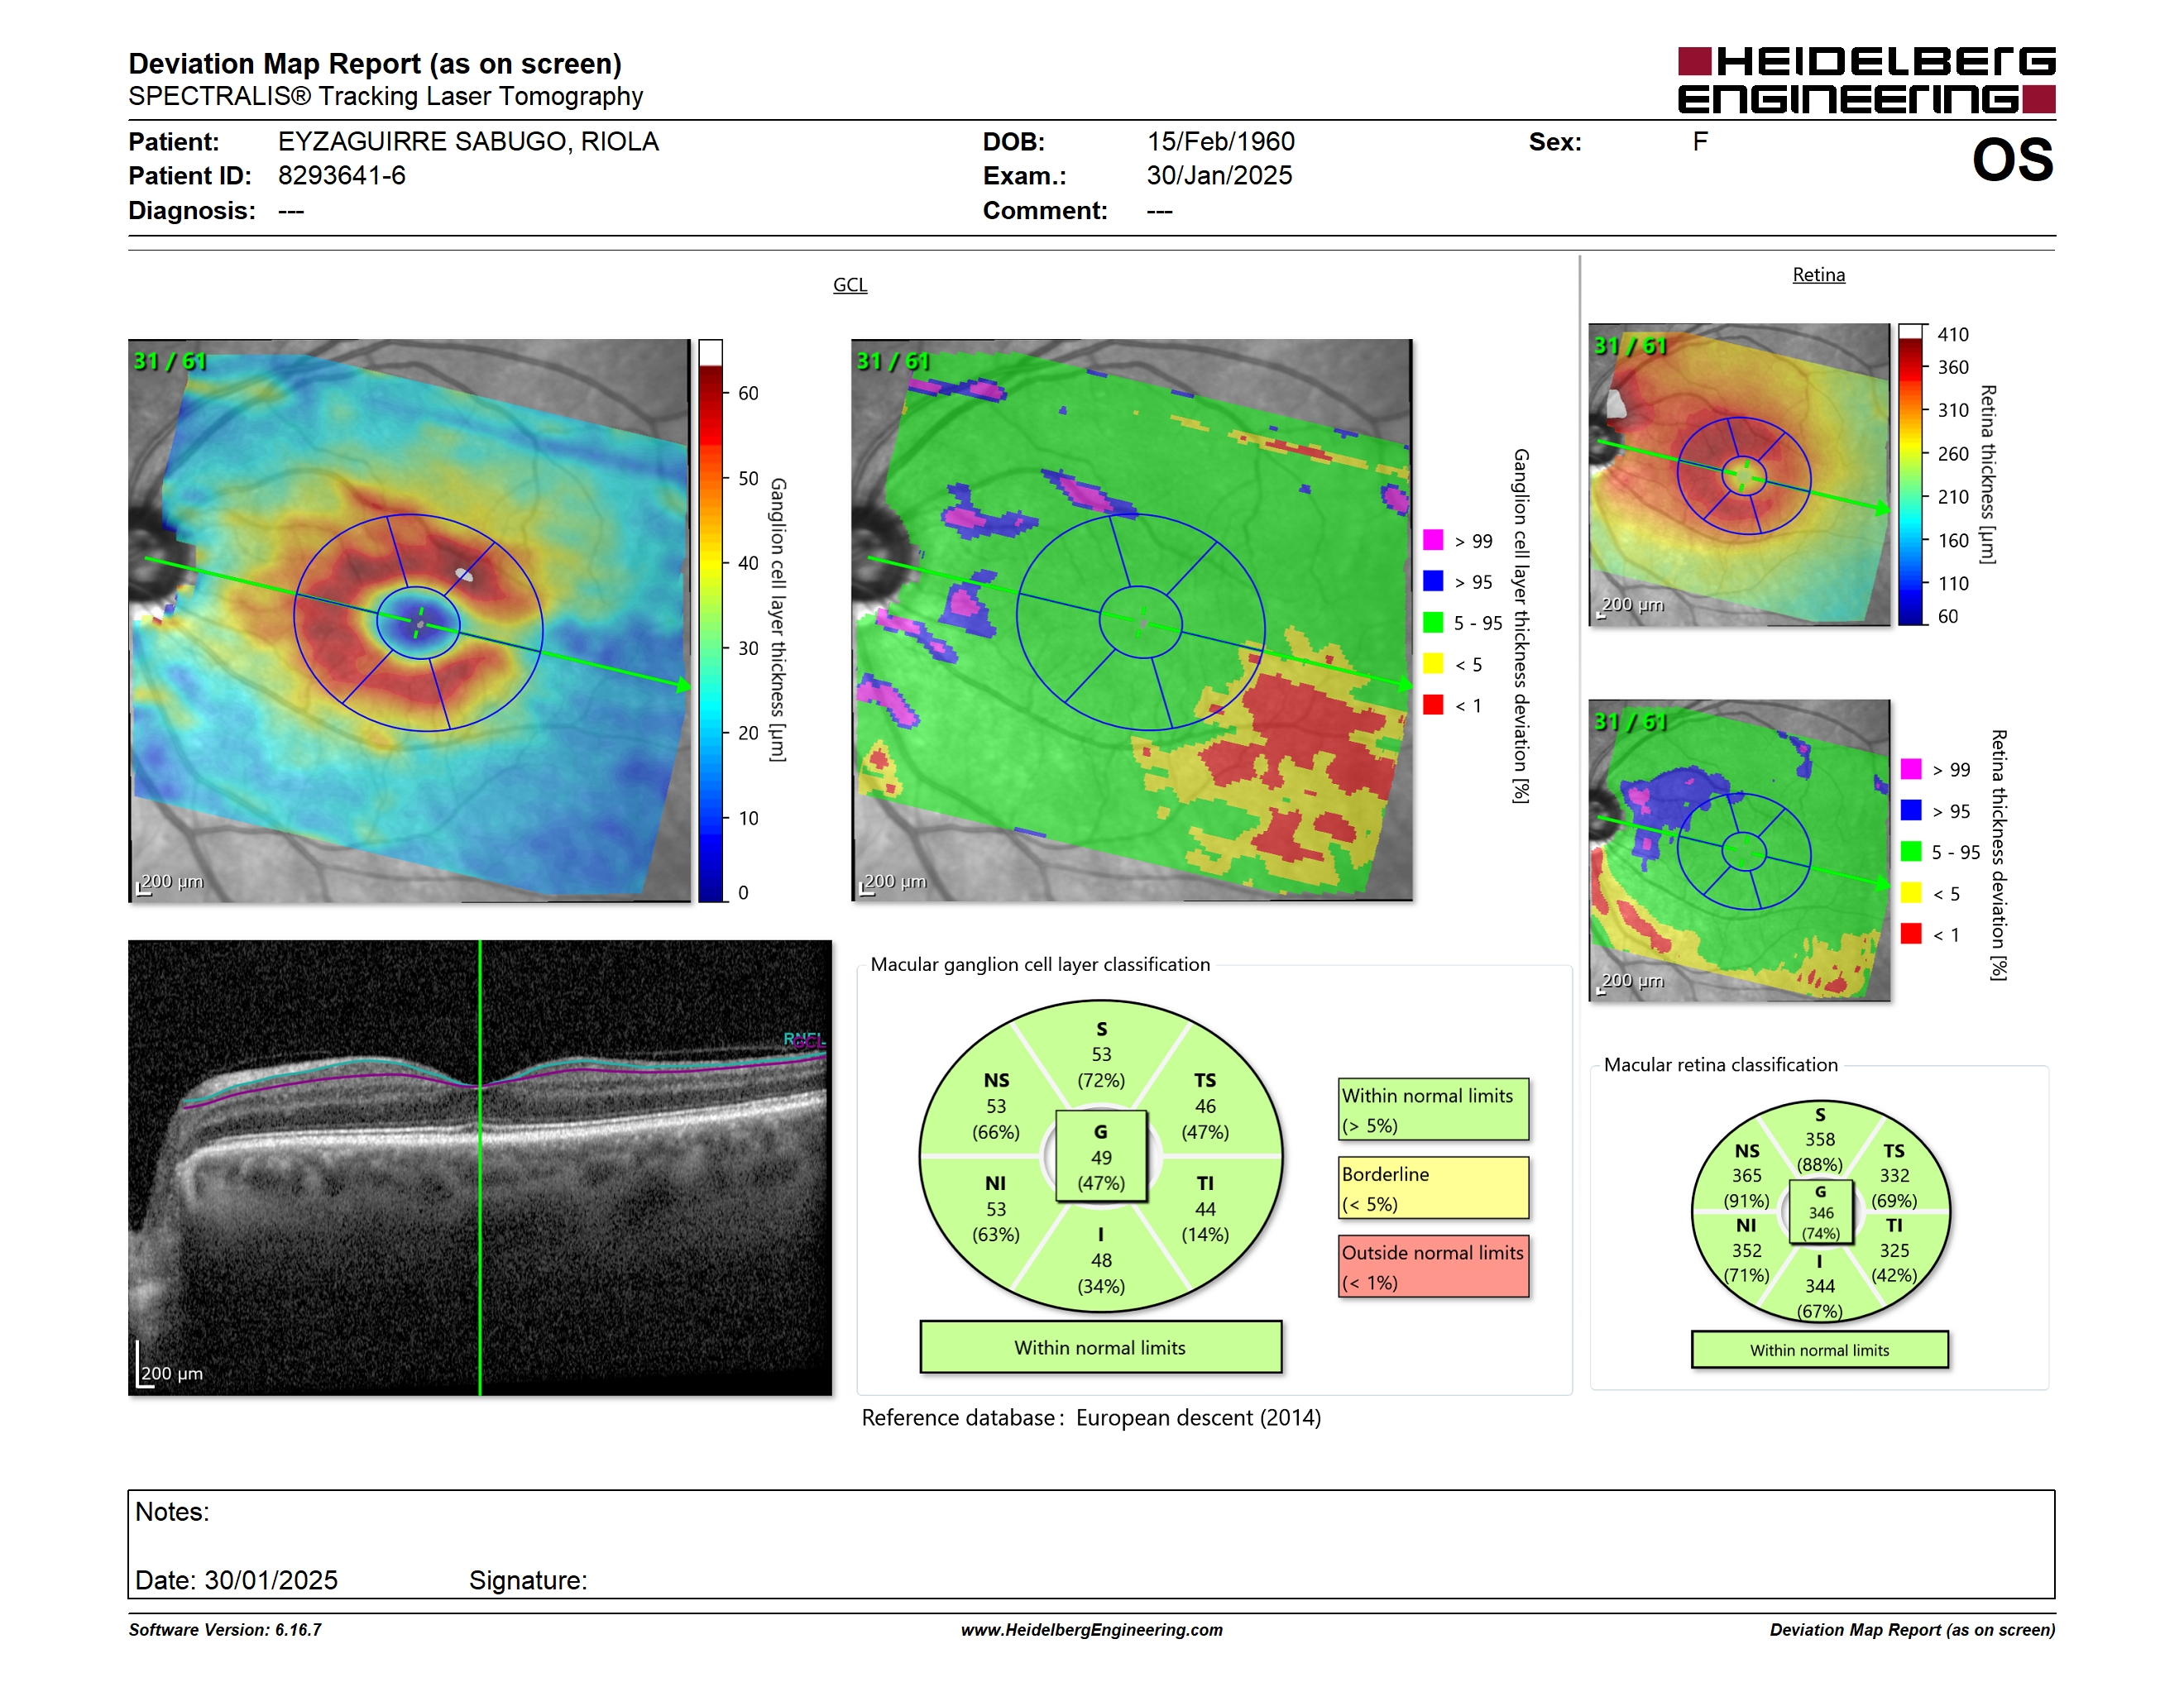Click GCL 'Within normal limits' result box

[1100, 1347]
